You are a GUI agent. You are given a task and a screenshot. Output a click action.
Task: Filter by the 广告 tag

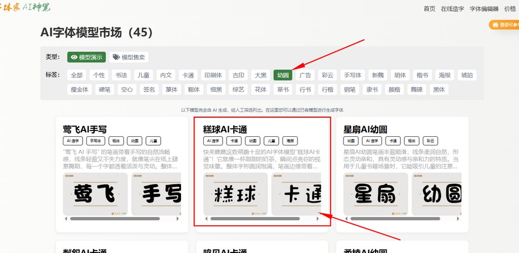tap(305, 75)
